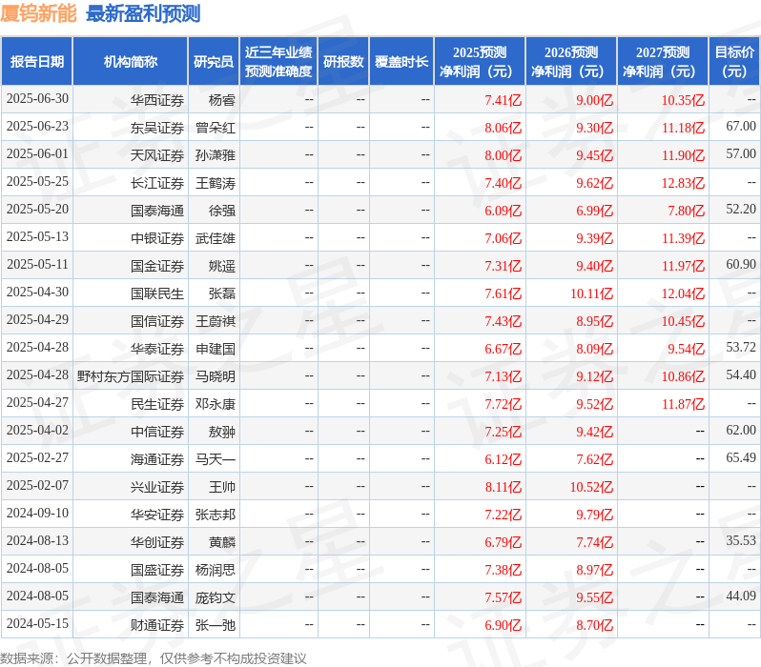Click target price 54.40
761x667 pixels.
click(x=741, y=375)
